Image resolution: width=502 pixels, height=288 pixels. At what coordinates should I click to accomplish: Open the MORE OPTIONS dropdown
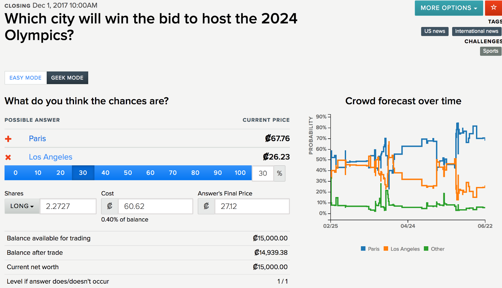click(x=449, y=8)
